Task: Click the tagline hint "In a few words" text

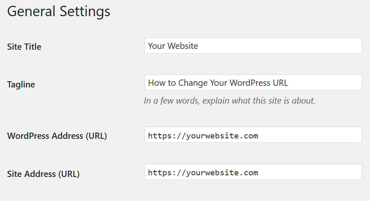Action: pos(171,101)
